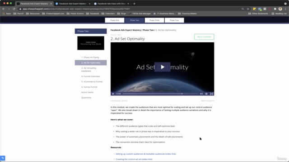Open the Chasechappell.com bookmark folder

(x=53, y=13)
